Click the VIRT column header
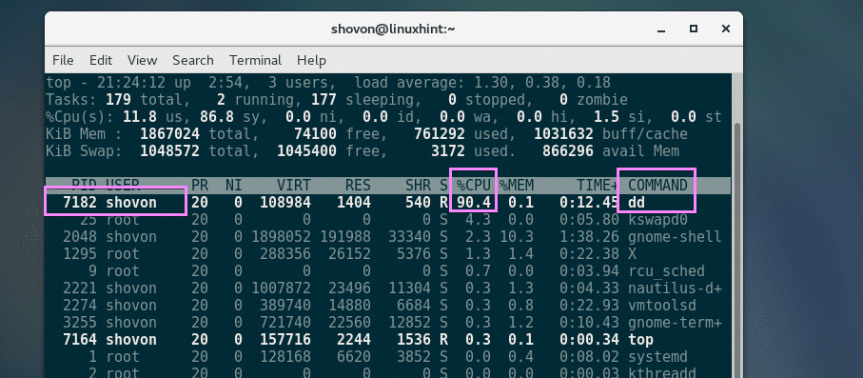 tap(294, 185)
